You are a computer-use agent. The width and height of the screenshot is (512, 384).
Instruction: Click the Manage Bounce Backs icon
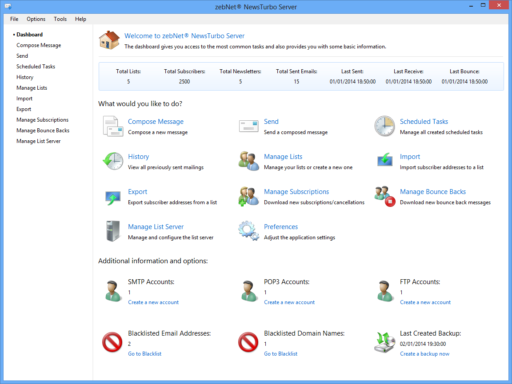pyautogui.click(x=385, y=196)
